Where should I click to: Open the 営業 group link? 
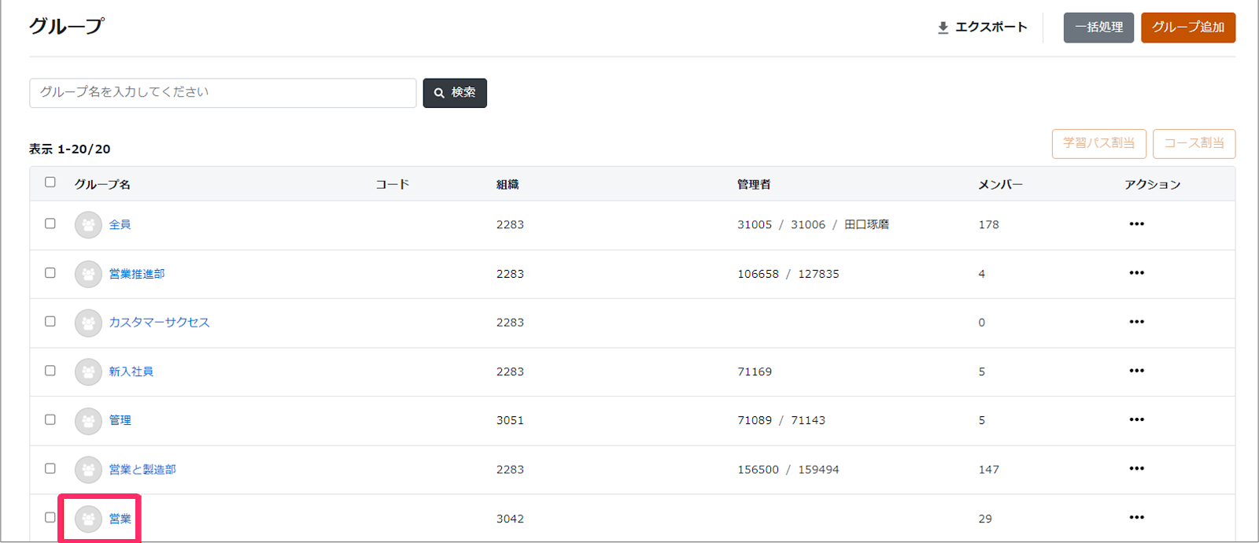[x=120, y=519]
